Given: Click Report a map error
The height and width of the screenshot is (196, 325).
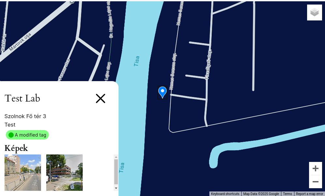Looking at the screenshot, I should [x=309, y=194].
